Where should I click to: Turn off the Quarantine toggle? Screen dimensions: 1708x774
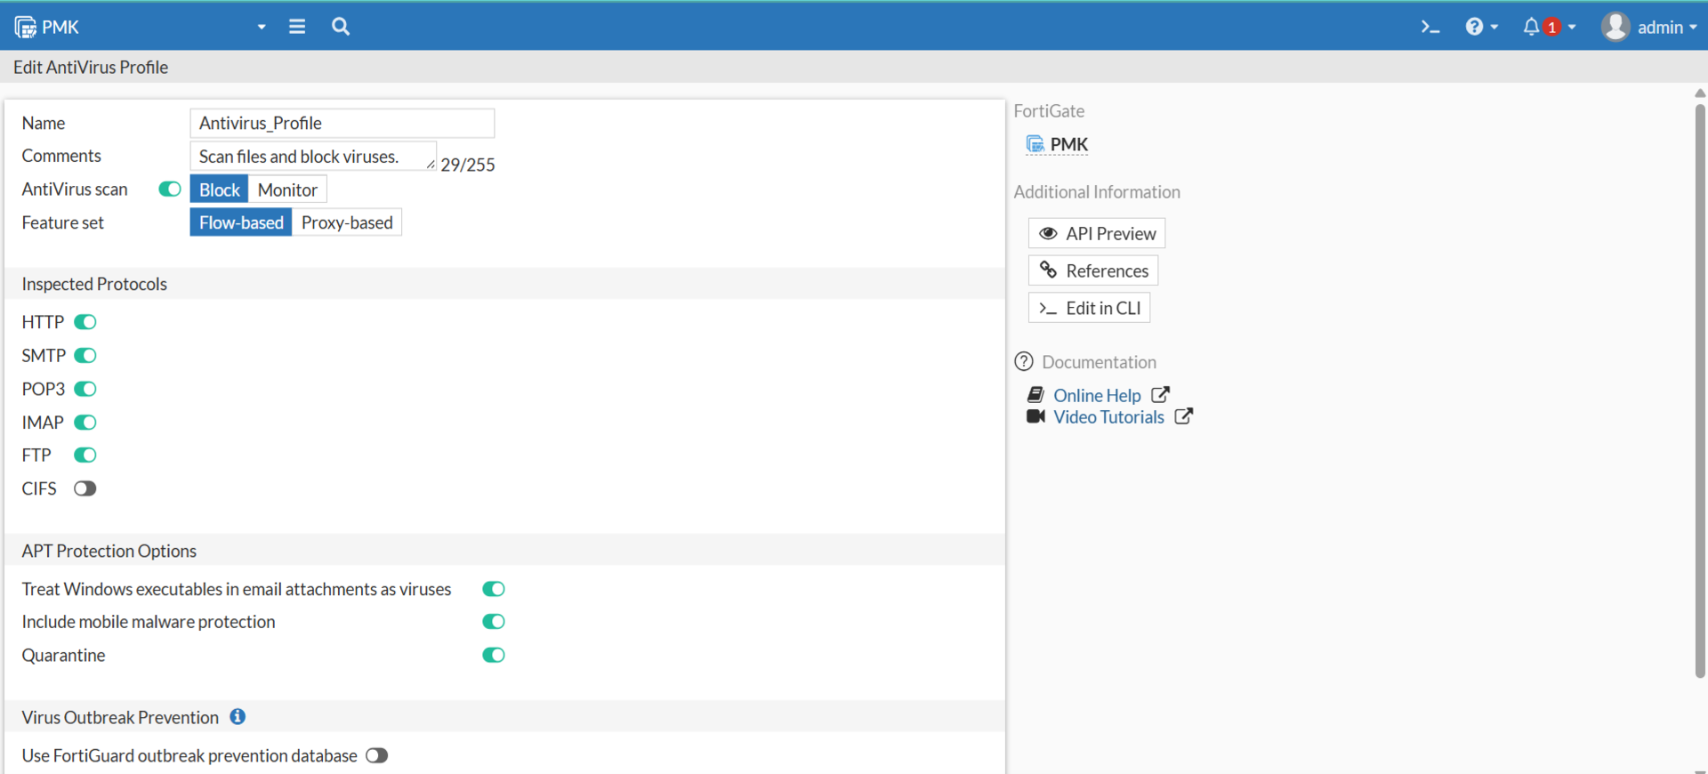(x=494, y=656)
